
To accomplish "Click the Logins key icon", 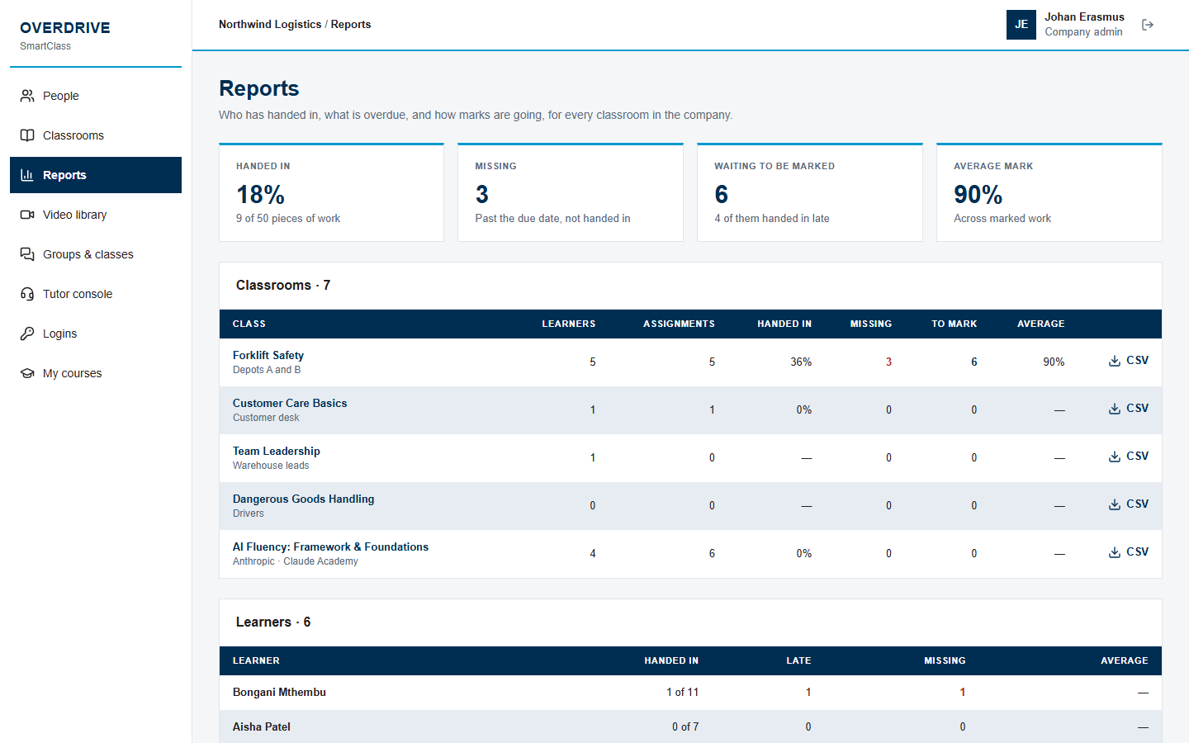I will coord(27,334).
